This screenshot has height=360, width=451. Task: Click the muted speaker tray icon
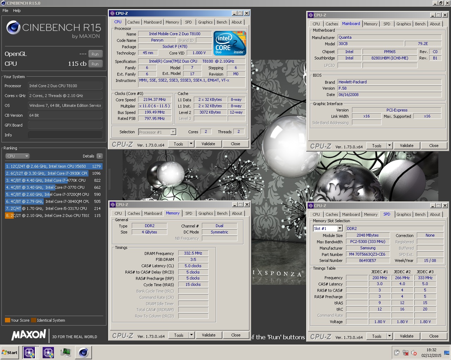pos(414,353)
